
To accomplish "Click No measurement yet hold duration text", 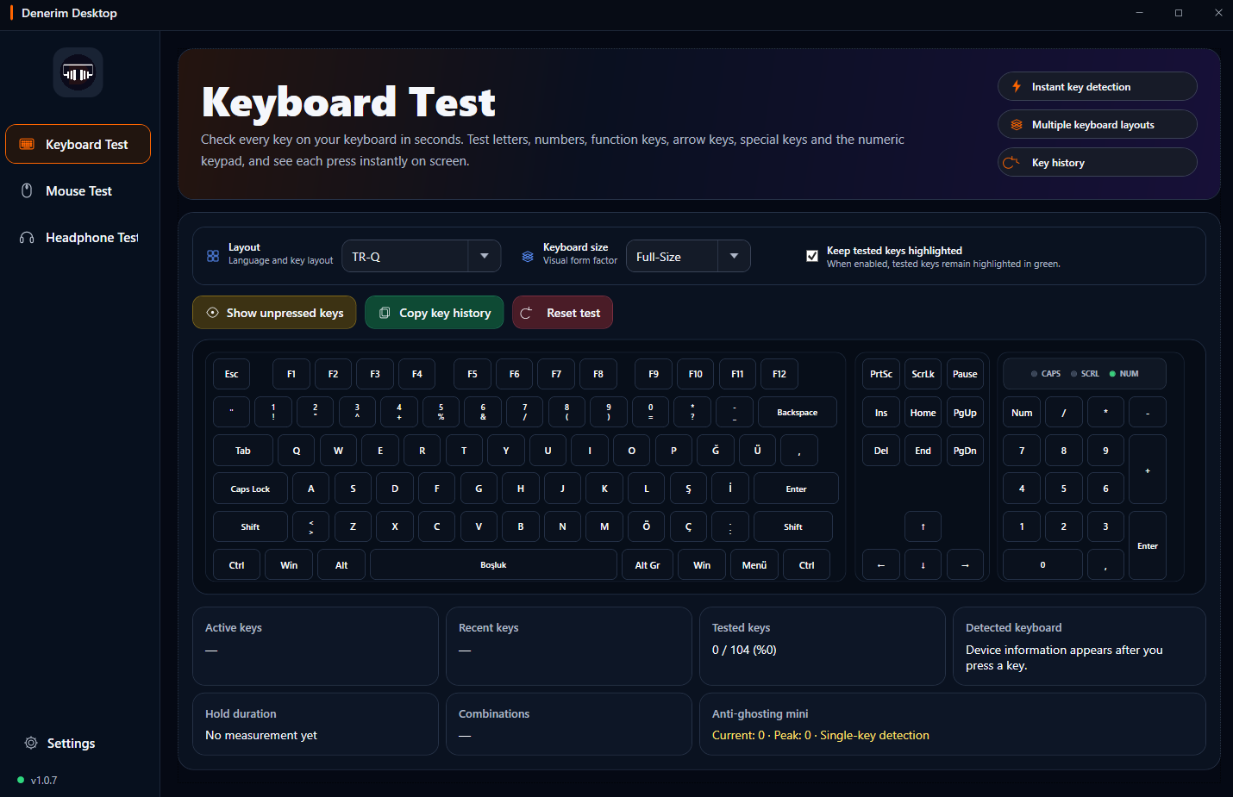I will point(261,735).
